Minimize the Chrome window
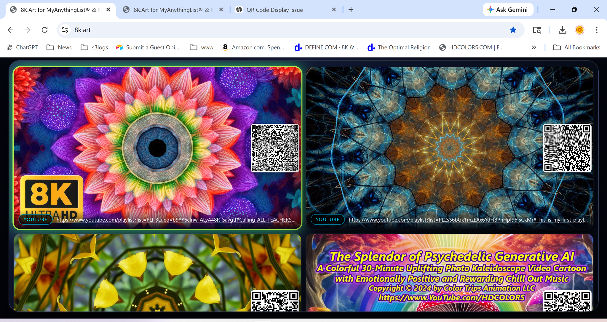 click(553, 10)
